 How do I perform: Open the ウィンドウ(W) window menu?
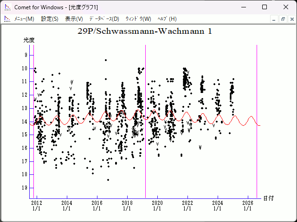tap(138, 19)
